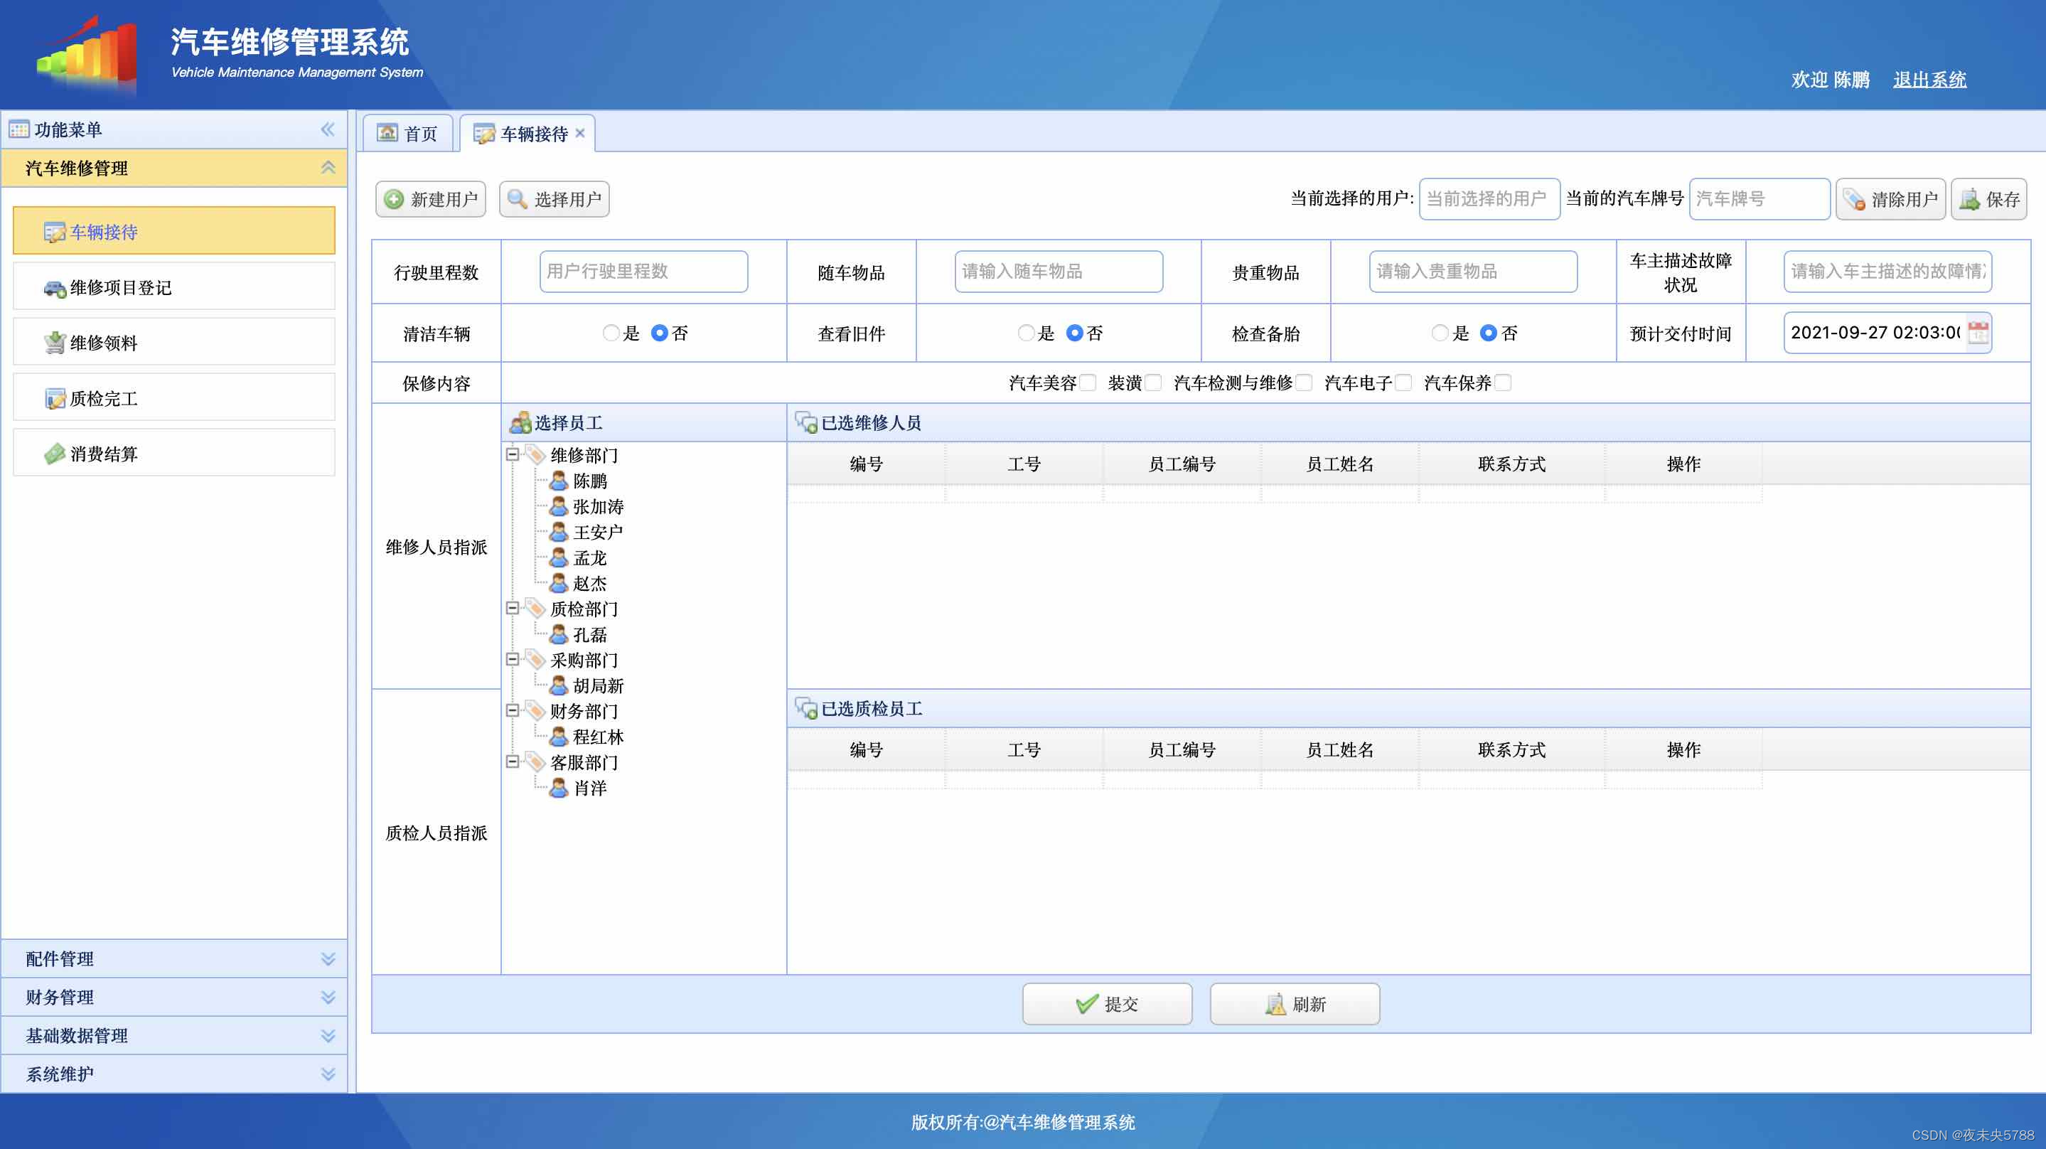Select 是 for 清洁车辆

[x=611, y=333]
